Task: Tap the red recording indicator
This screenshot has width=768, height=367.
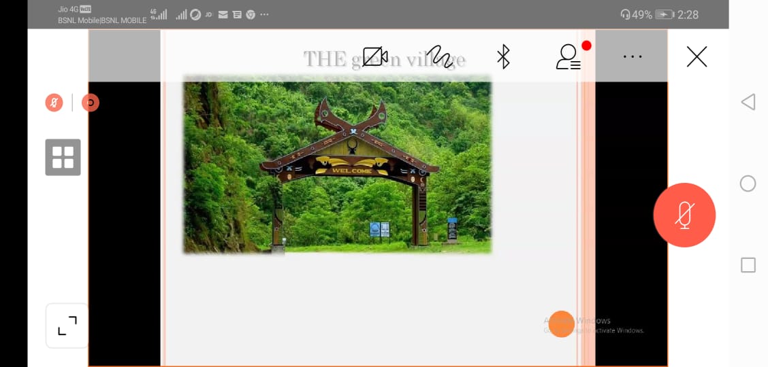Action: pyautogui.click(x=90, y=103)
